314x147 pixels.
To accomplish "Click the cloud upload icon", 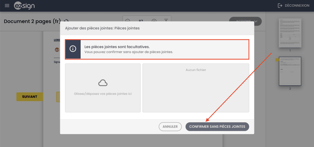I will point(103,83).
